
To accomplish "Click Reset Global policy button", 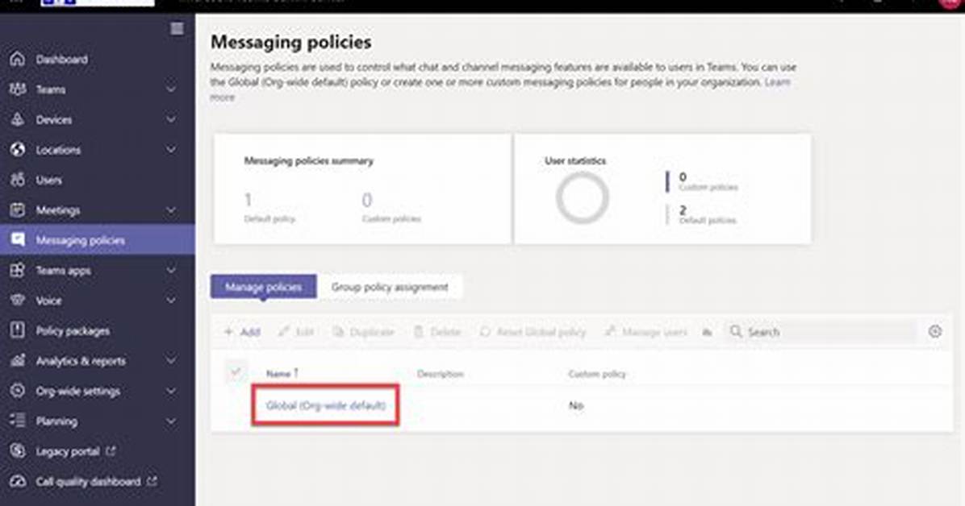I will click(533, 332).
